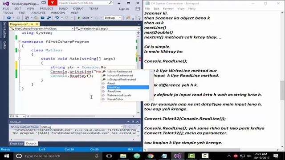The image size is (285, 160).
Task: Click the red notifications flag icon
Action: (53, 3)
